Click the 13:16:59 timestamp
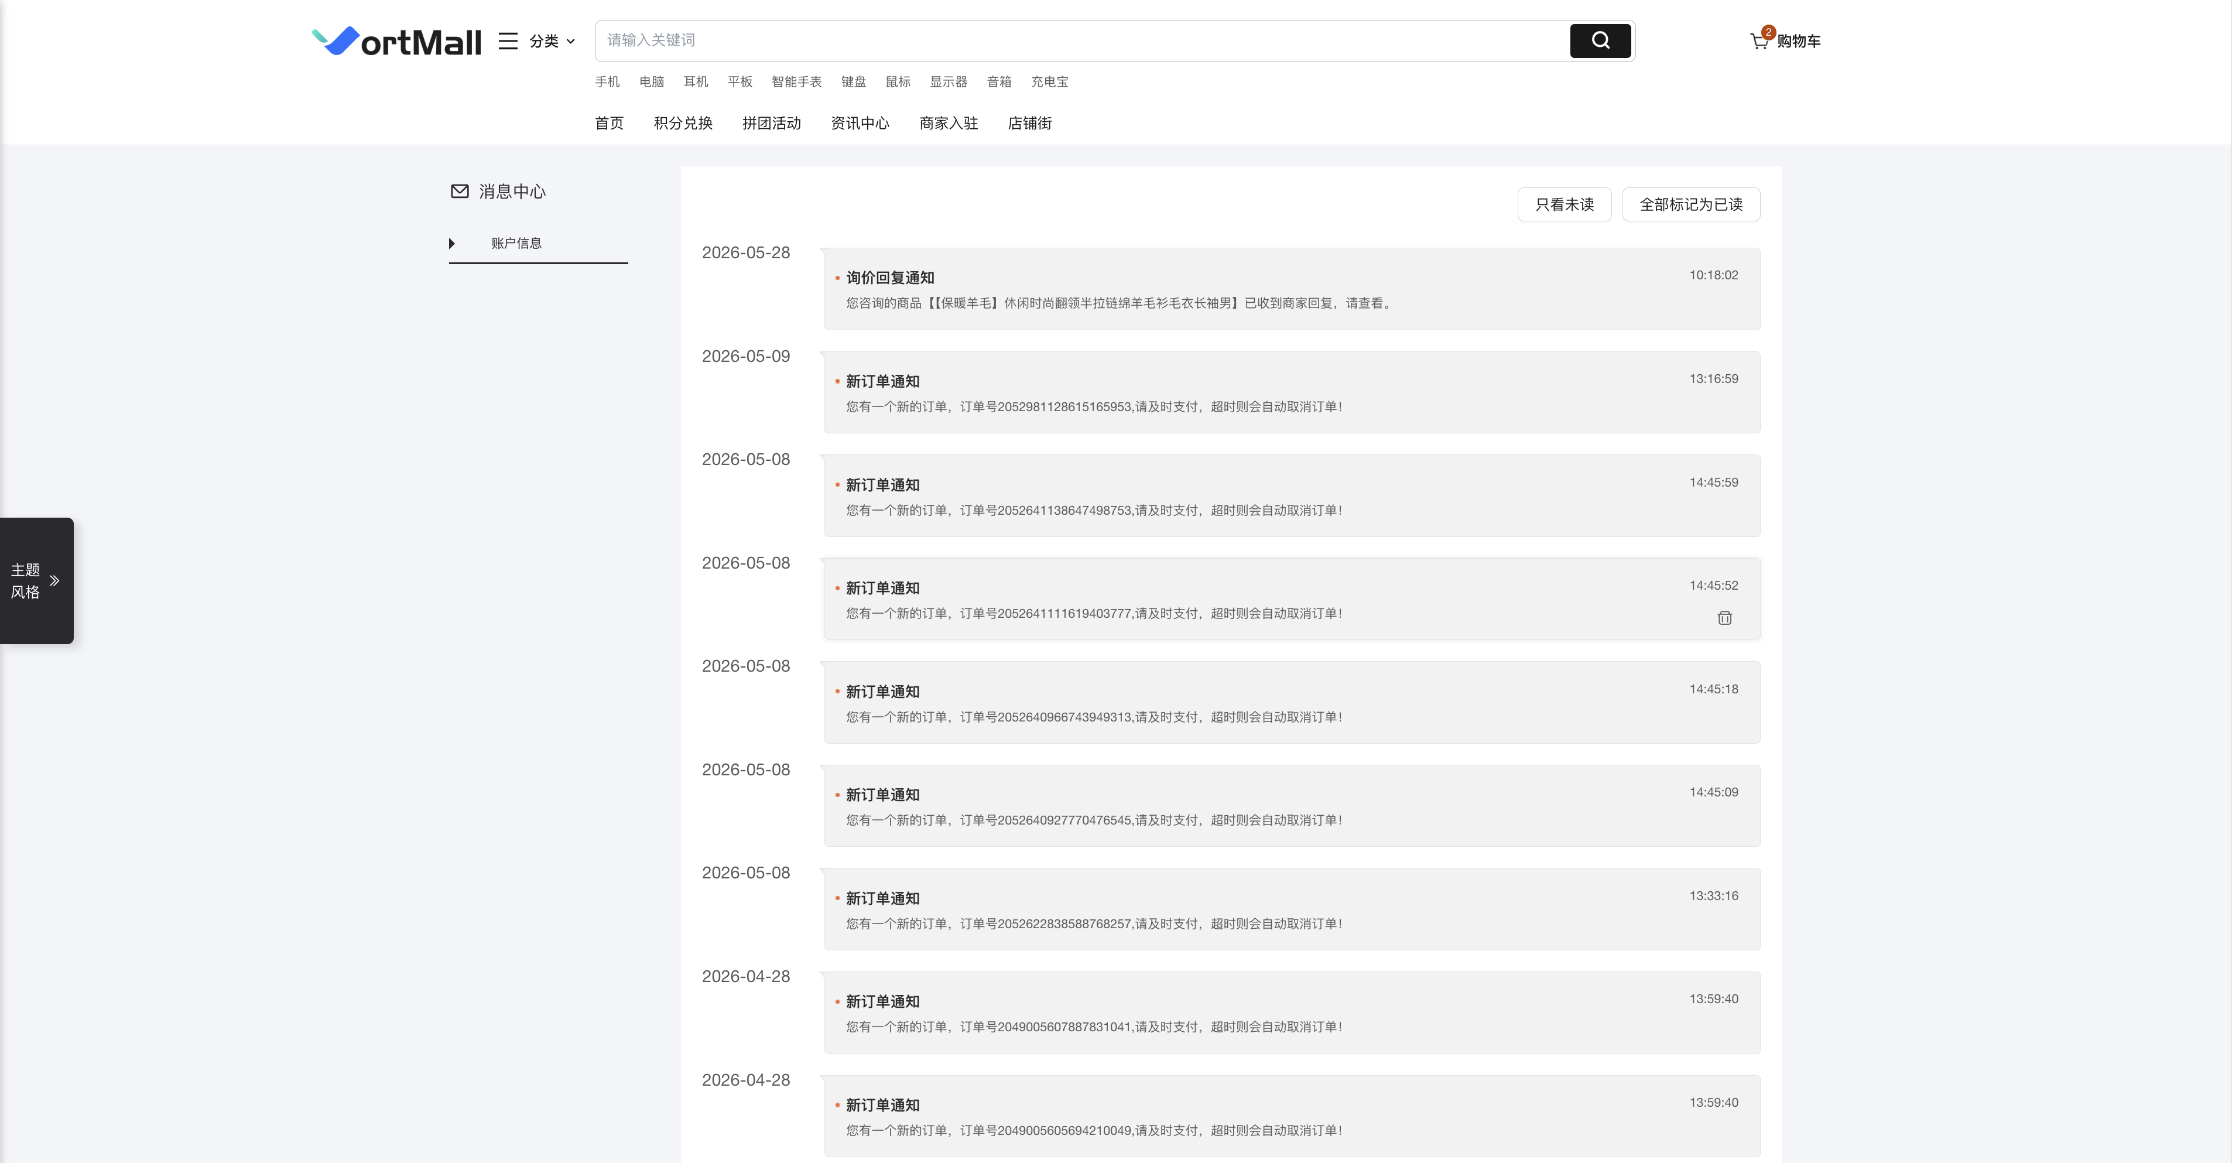Screen dimensions: 2232x1163 click(1713, 379)
